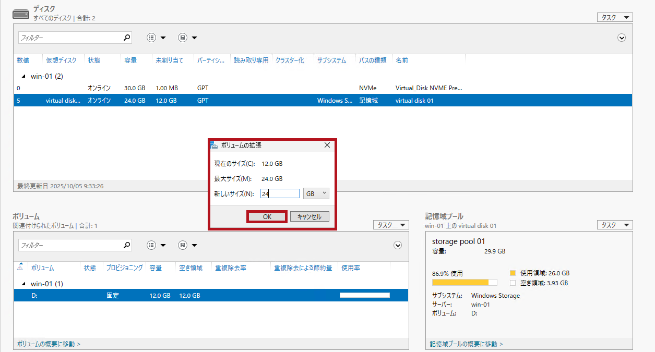Close the ボリュームの拡張 dialog

pyautogui.click(x=327, y=145)
